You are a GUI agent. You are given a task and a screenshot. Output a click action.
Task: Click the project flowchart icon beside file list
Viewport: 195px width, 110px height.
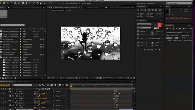coord(45,31)
